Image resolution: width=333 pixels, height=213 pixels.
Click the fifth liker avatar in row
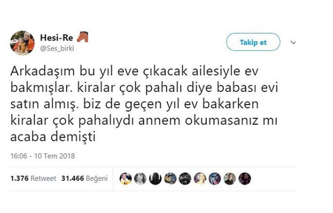(x=185, y=177)
